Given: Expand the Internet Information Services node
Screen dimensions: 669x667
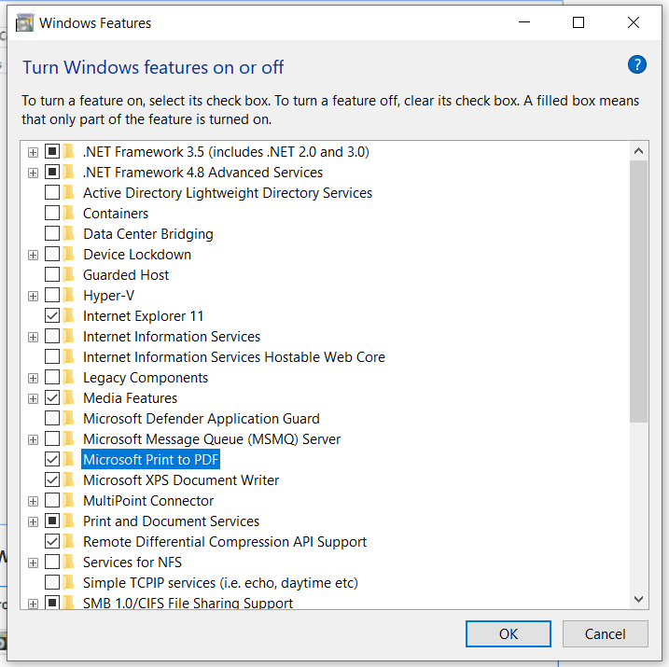Looking at the screenshot, I should click(x=34, y=337).
